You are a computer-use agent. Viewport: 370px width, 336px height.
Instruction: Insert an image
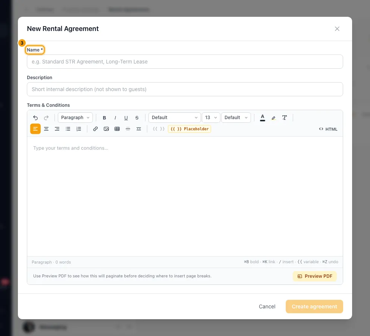point(106,129)
